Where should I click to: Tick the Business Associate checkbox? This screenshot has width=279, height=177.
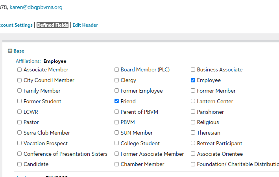pos(193,70)
